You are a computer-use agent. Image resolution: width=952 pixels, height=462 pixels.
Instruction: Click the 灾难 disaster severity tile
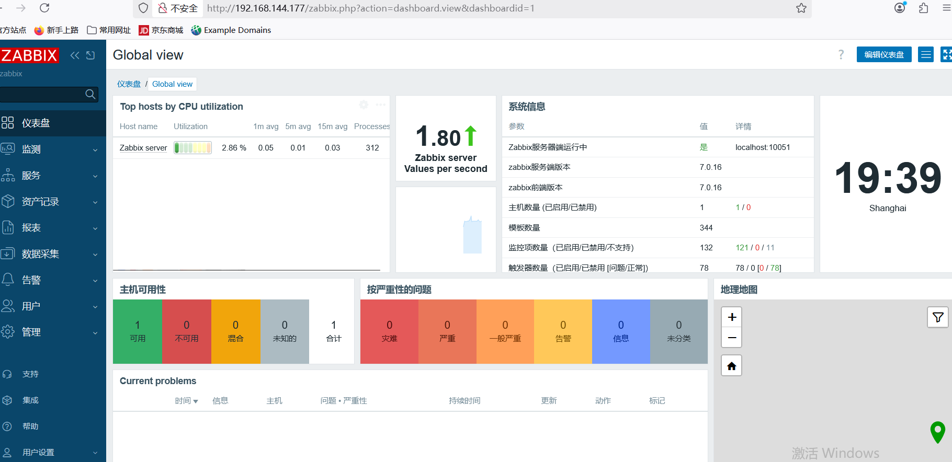point(389,331)
